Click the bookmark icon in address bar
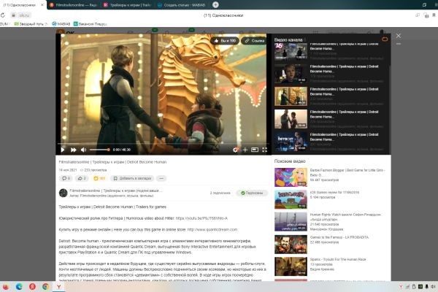438x292 pixels. 434,15
